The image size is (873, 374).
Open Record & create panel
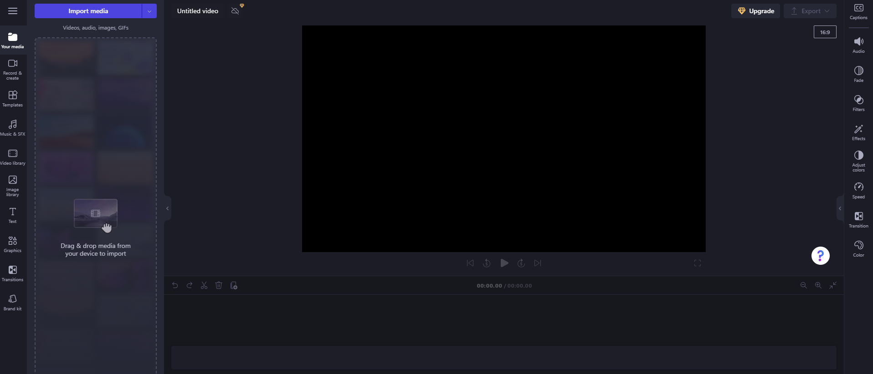(x=13, y=70)
